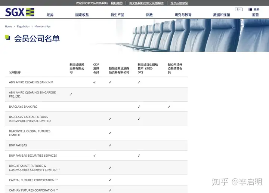Click the 公司名称 column header
This screenshot has height=193, width=269.
point(15,72)
